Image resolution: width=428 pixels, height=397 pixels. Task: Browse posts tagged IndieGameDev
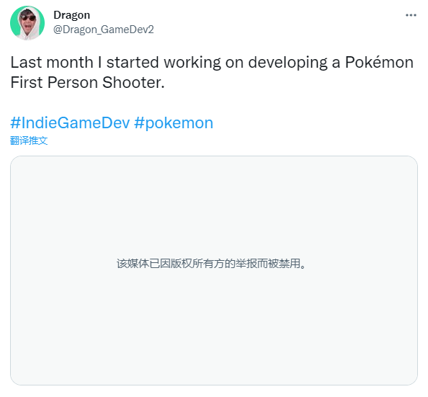pos(70,122)
